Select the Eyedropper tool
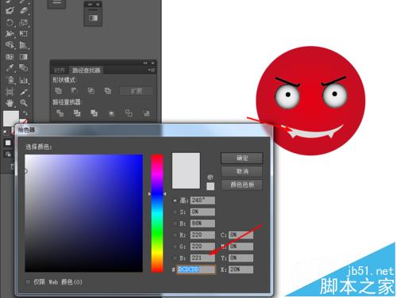 10,68
